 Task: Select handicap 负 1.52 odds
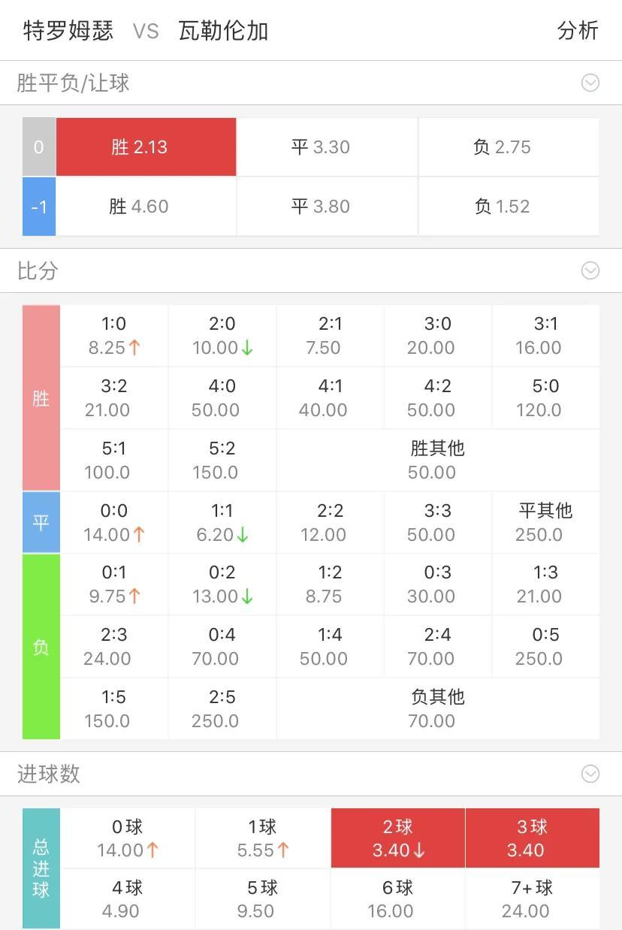click(509, 207)
